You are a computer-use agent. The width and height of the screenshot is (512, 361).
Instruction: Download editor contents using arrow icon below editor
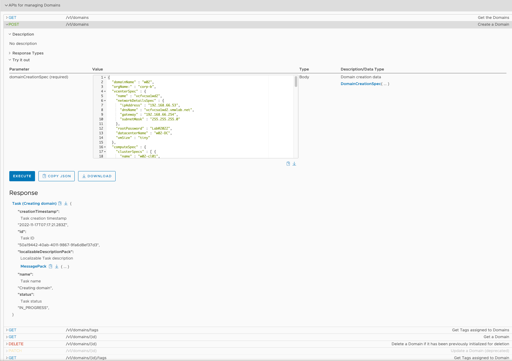(x=294, y=164)
